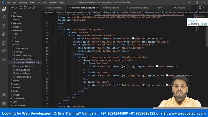208x117 pixels.
Task: Open home.blade.php in Explorer
Action: [x=23, y=73]
